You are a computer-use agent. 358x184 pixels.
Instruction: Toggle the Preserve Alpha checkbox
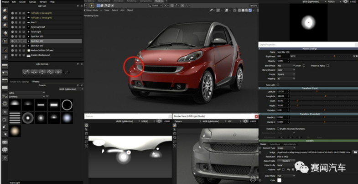pyautogui.click(x=327, y=66)
